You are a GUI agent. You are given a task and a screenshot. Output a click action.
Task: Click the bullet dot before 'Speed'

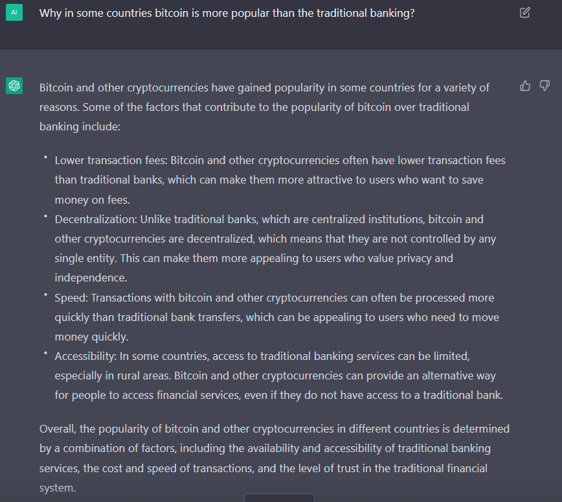45,295
